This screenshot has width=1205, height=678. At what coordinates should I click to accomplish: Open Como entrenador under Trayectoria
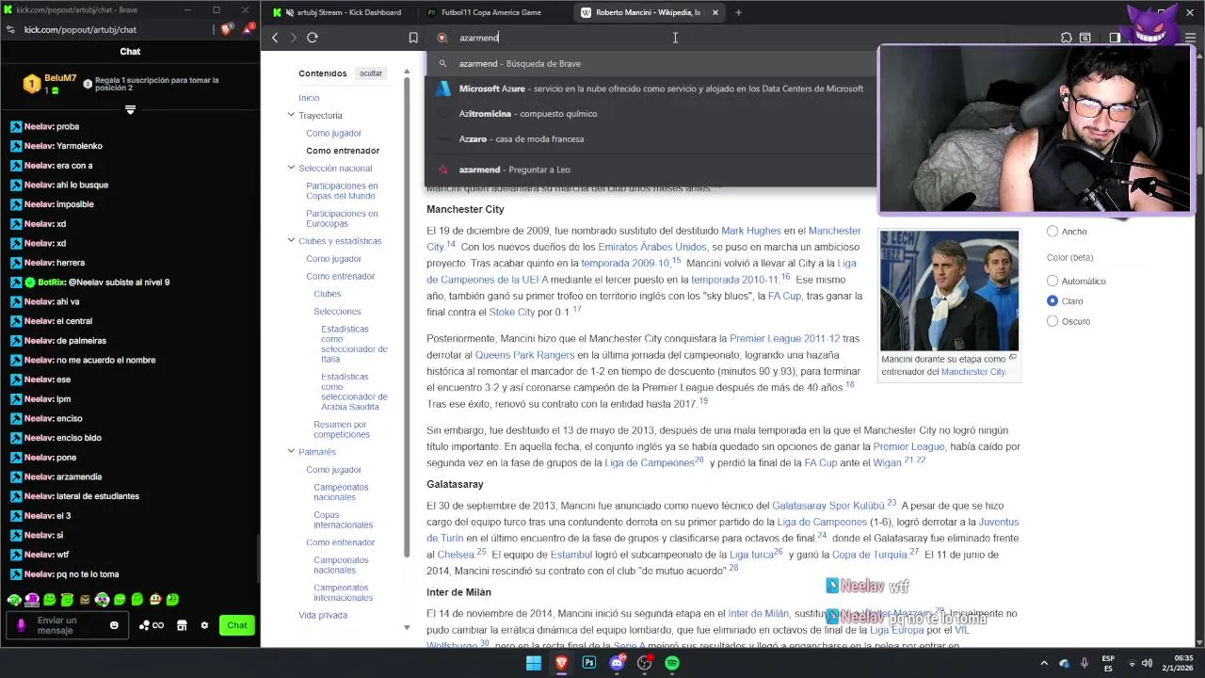tap(343, 151)
